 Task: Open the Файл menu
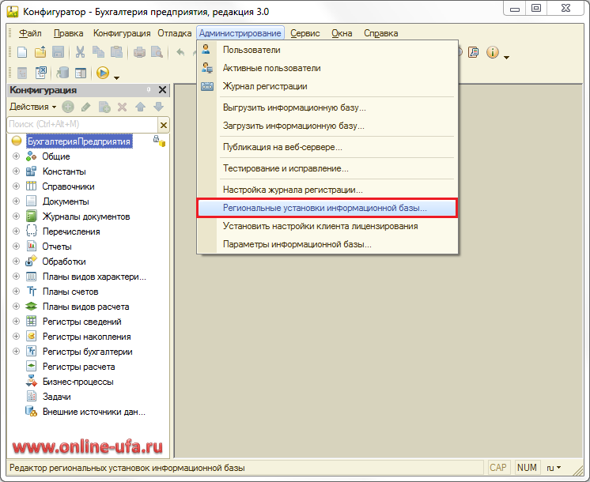coord(30,33)
